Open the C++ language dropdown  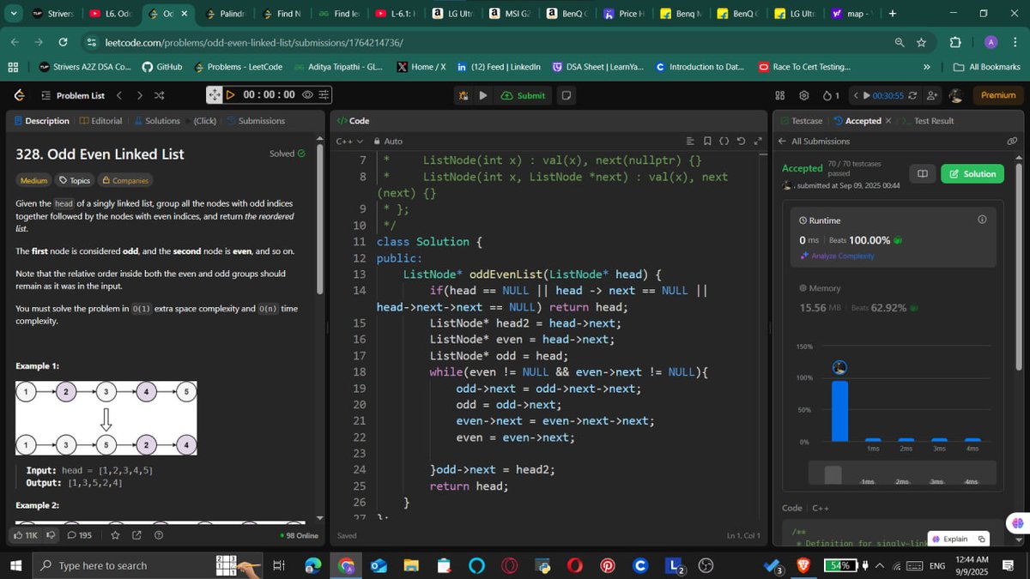click(348, 141)
